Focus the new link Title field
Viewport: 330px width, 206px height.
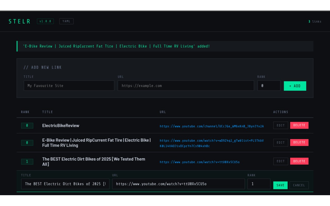click(x=69, y=85)
